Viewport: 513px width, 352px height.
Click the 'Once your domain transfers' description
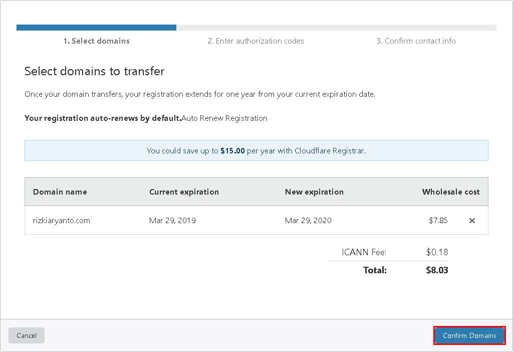pos(200,94)
